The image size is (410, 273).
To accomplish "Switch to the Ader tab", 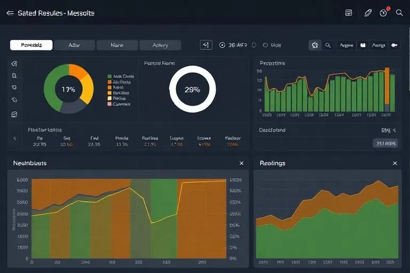I will 74,45.
